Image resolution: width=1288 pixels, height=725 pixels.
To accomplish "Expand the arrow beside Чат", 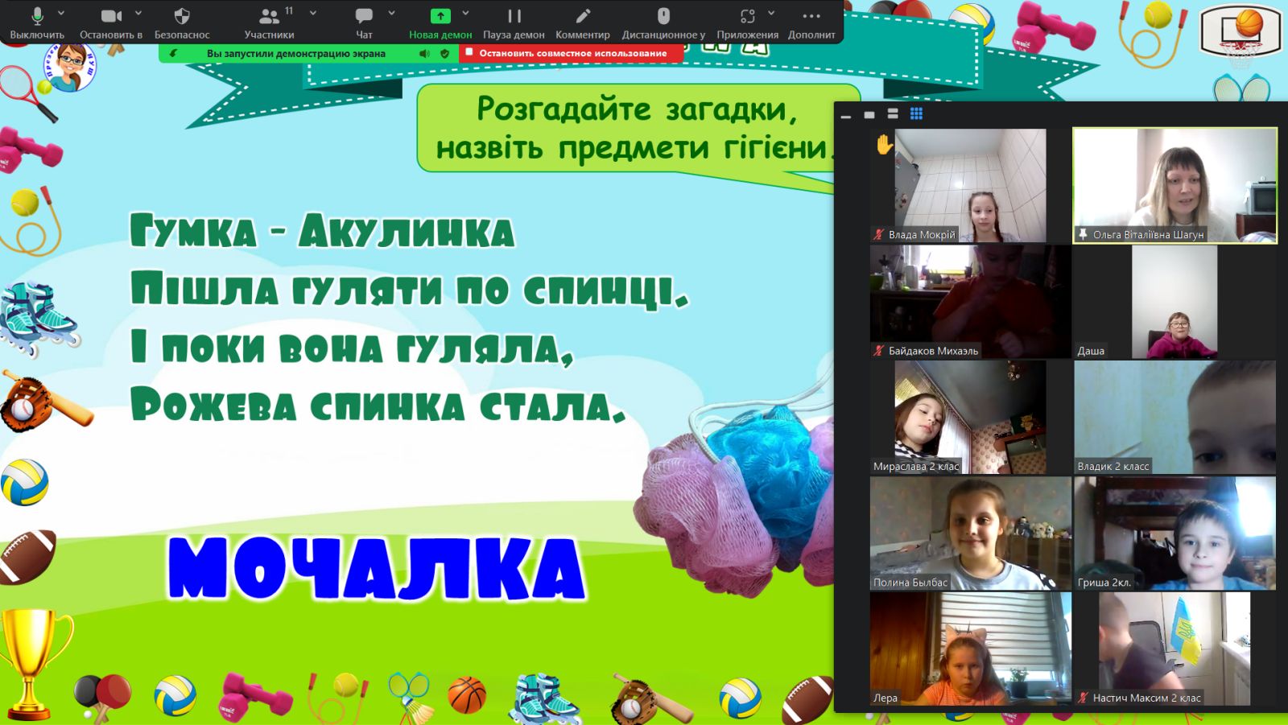I will 392,14.
